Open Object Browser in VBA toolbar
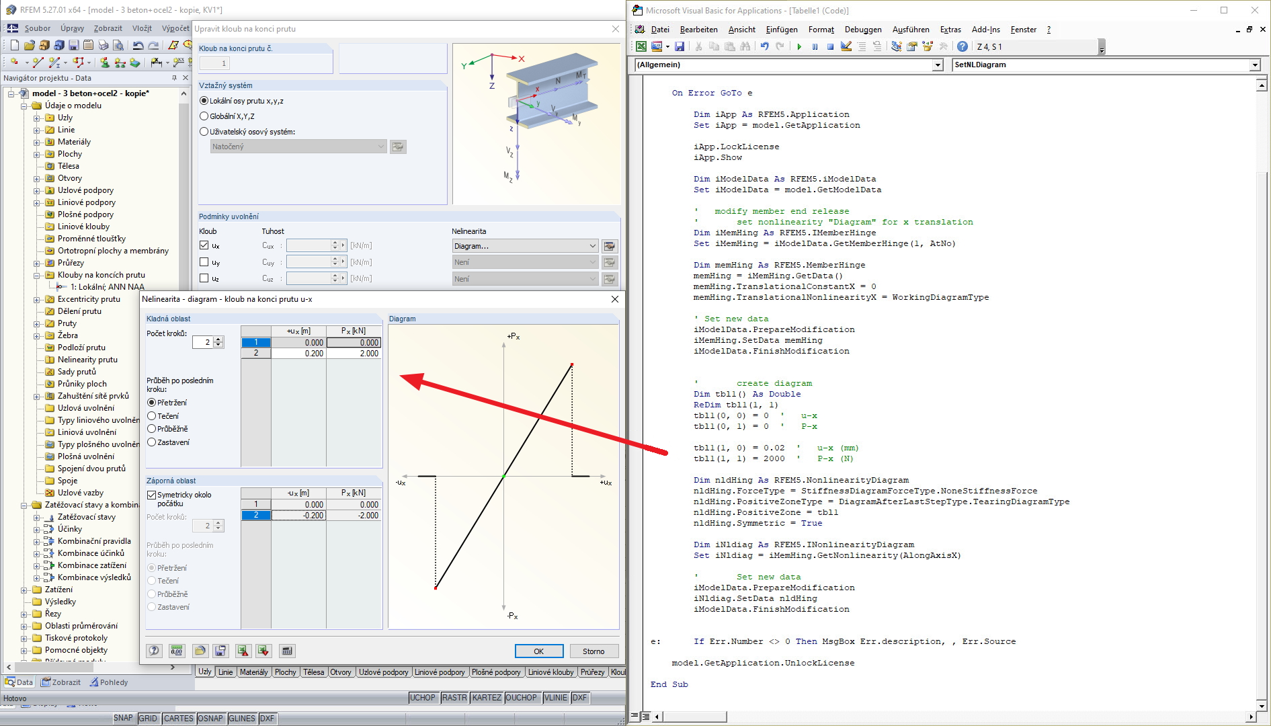 [x=928, y=46]
